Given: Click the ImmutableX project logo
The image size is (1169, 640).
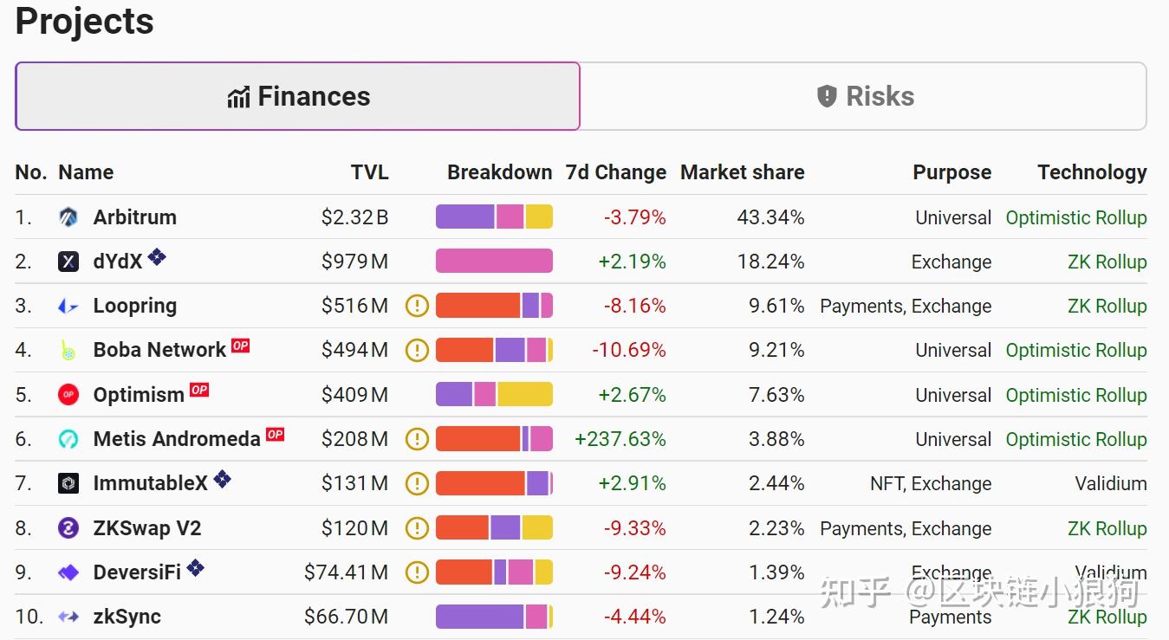Looking at the screenshot, I should pos(68,483).
